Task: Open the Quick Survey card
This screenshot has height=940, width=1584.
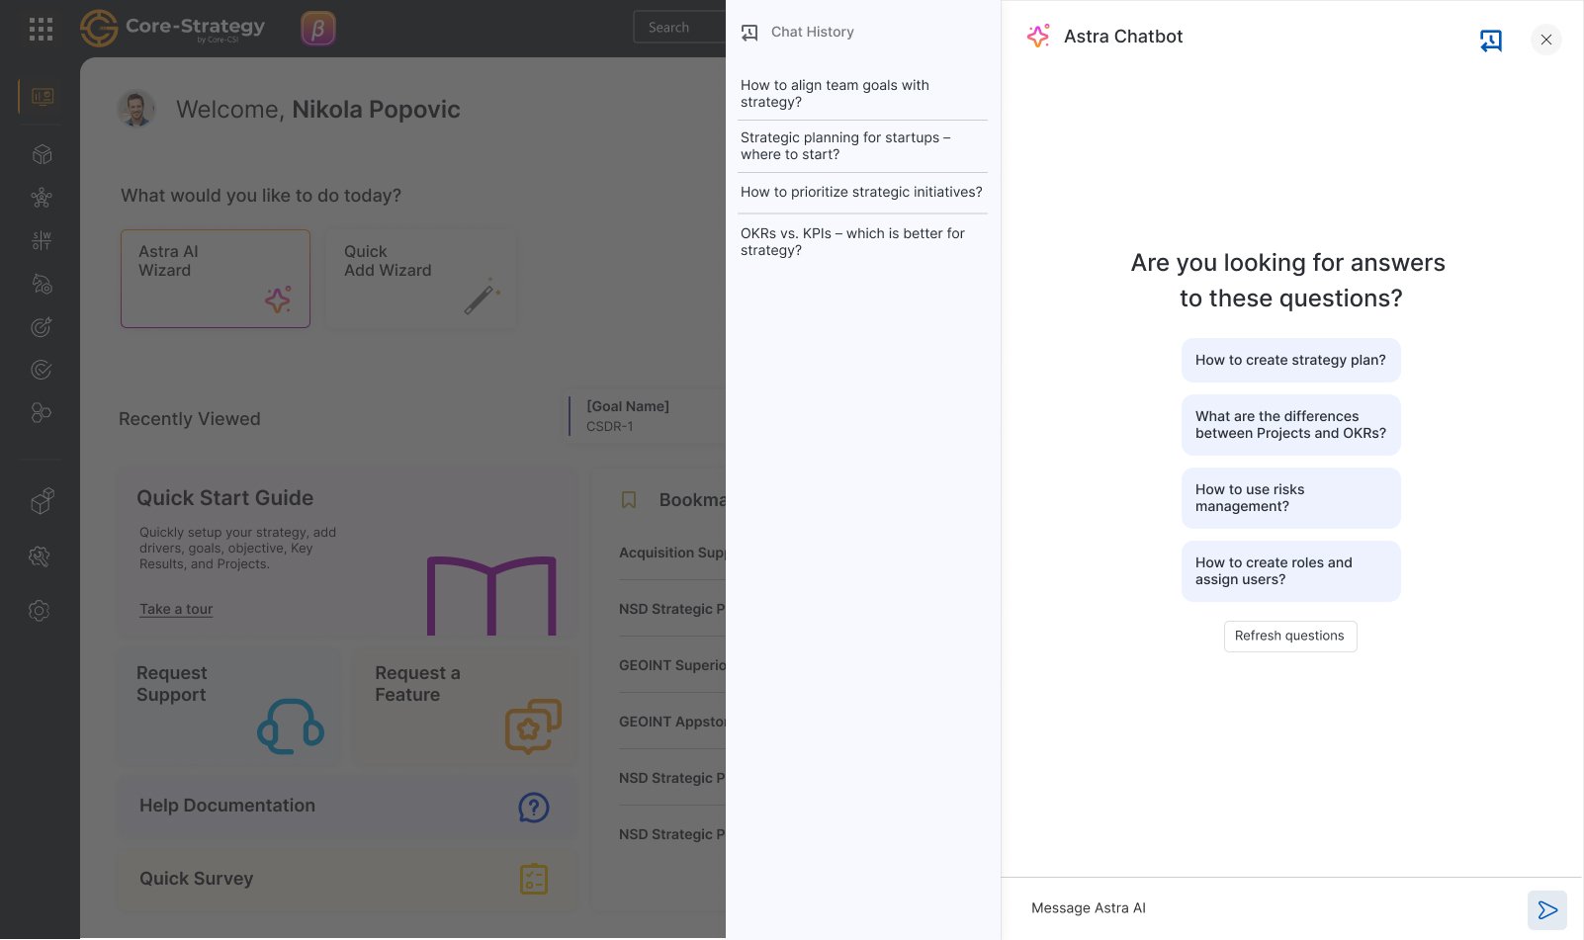Action: pyautogui.click(x=347, y=879)
